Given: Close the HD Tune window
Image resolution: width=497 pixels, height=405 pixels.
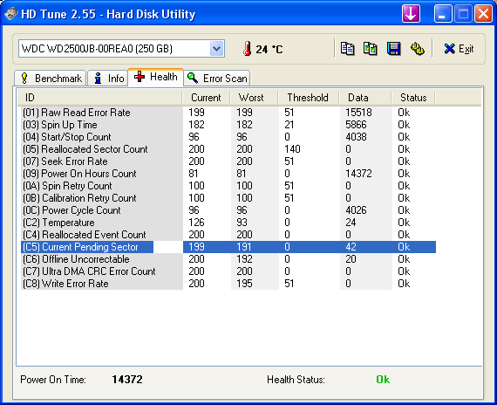Looking at the screenshot, I should click(483, 14).
